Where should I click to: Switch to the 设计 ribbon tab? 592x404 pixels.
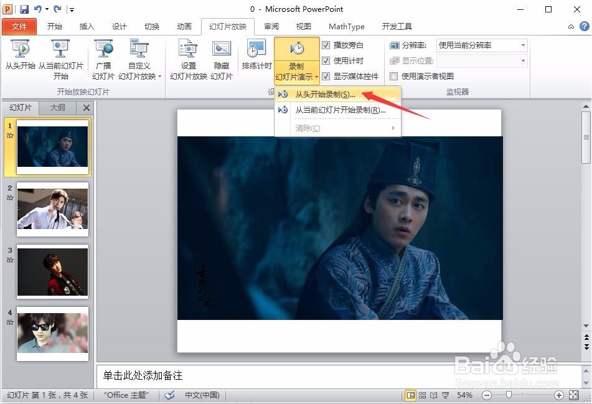point(120,26)
